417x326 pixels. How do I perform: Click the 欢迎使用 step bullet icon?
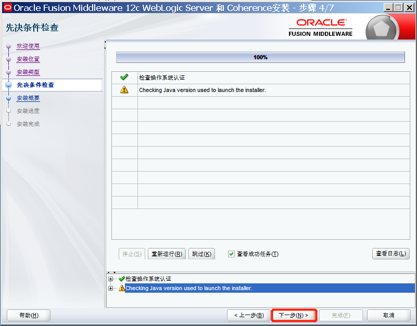pyautogui.click(x=8, y=46)
